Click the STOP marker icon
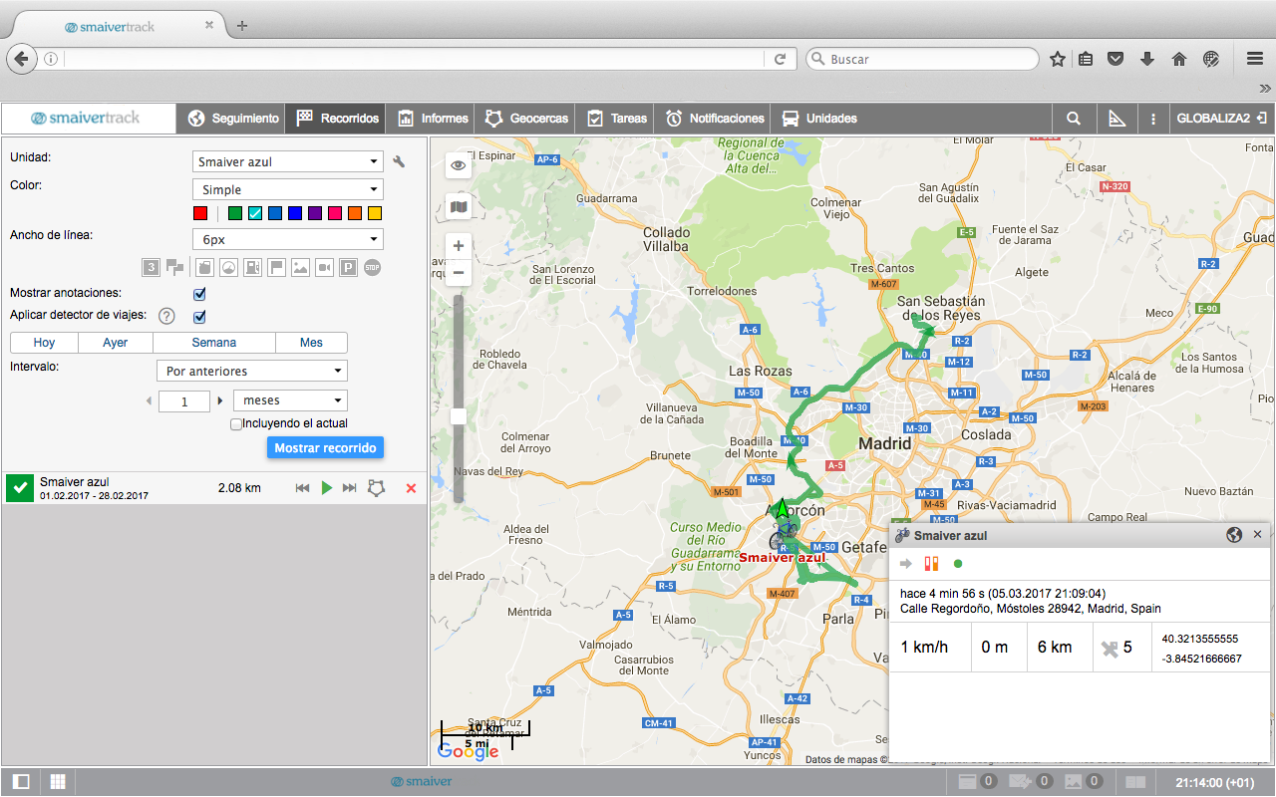The height and width of the screenshot is (797, 1276). (373, 267)
